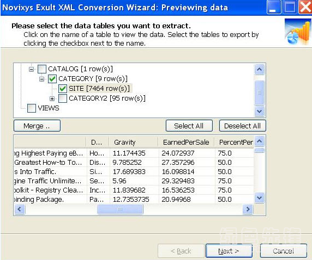The image size is (312, 260).
Task: Select the 'Registry Clea...' row cell
Action: 51,190
